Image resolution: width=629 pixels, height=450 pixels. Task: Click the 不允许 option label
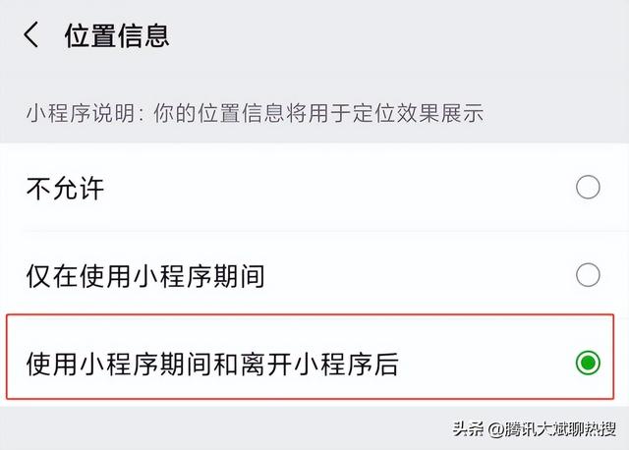[65, 189]
